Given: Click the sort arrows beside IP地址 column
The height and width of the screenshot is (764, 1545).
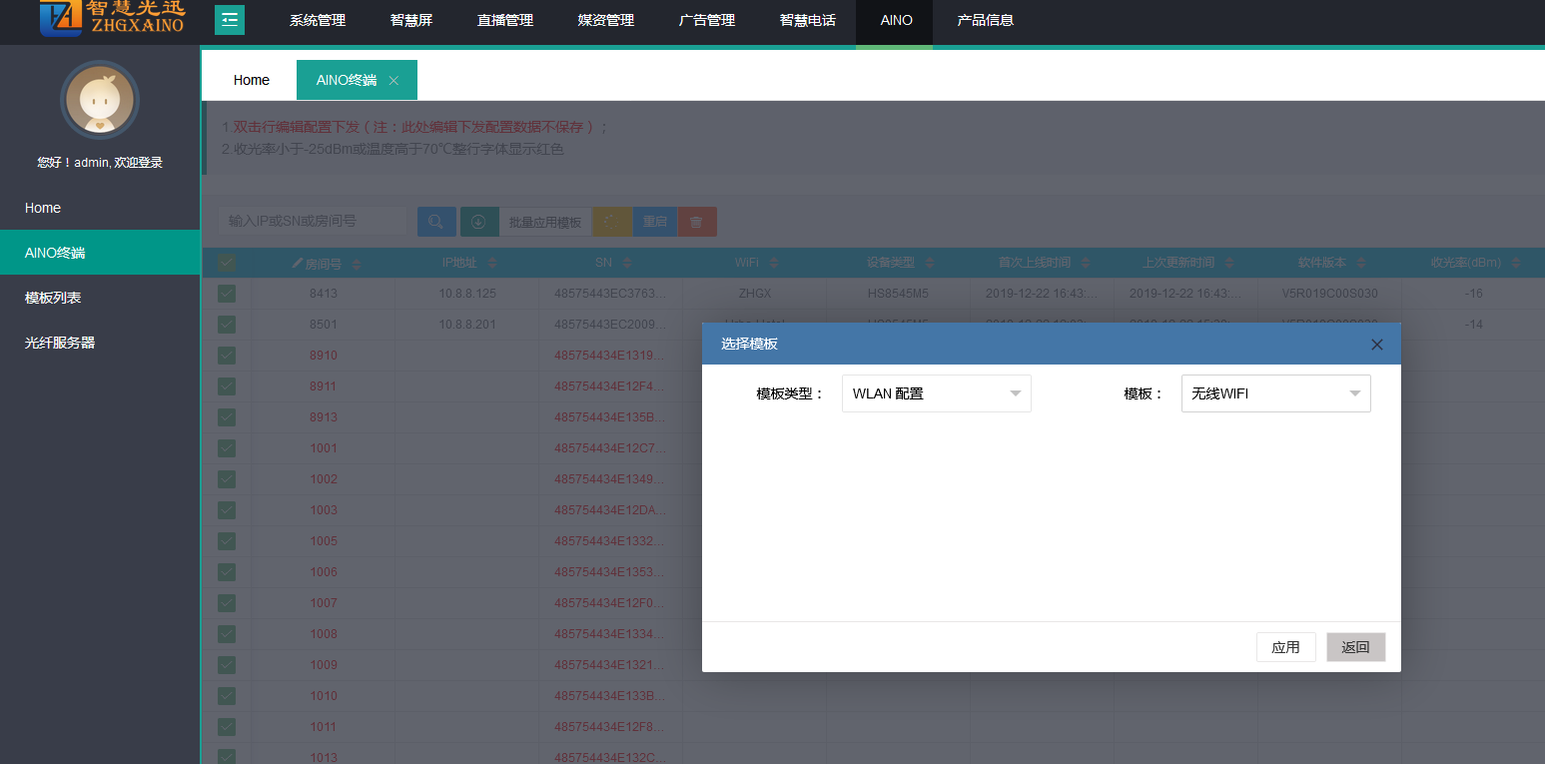Looking at the screenshot, I should (491, 264).
